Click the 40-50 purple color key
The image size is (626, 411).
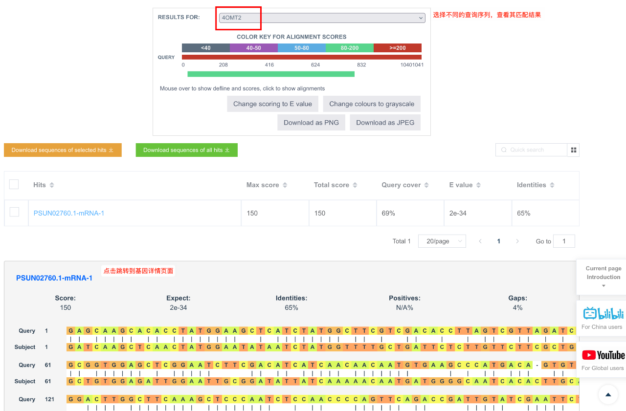pyautogui.click(x=254, y=48)
